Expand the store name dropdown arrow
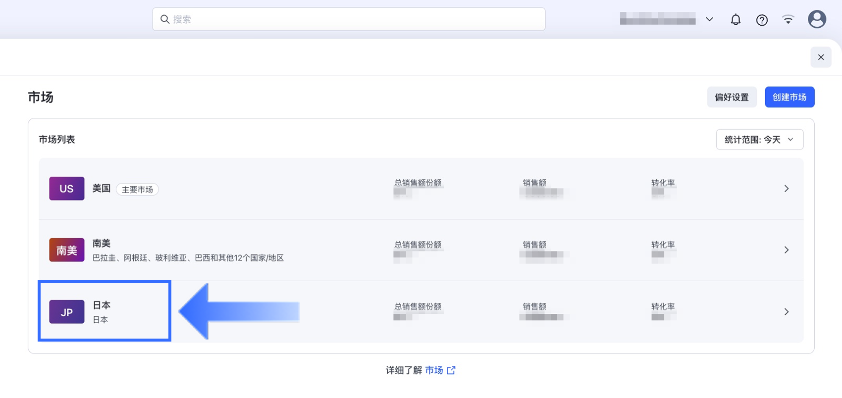This screenshot has width=842, height=398. pyautogui.click(x=709, y=20)
